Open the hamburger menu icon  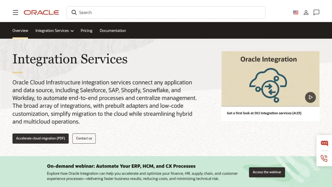[15, 13]
